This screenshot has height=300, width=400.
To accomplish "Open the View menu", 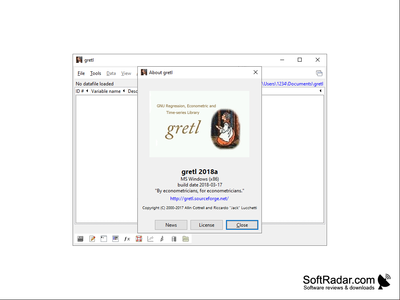I will 126,73.
